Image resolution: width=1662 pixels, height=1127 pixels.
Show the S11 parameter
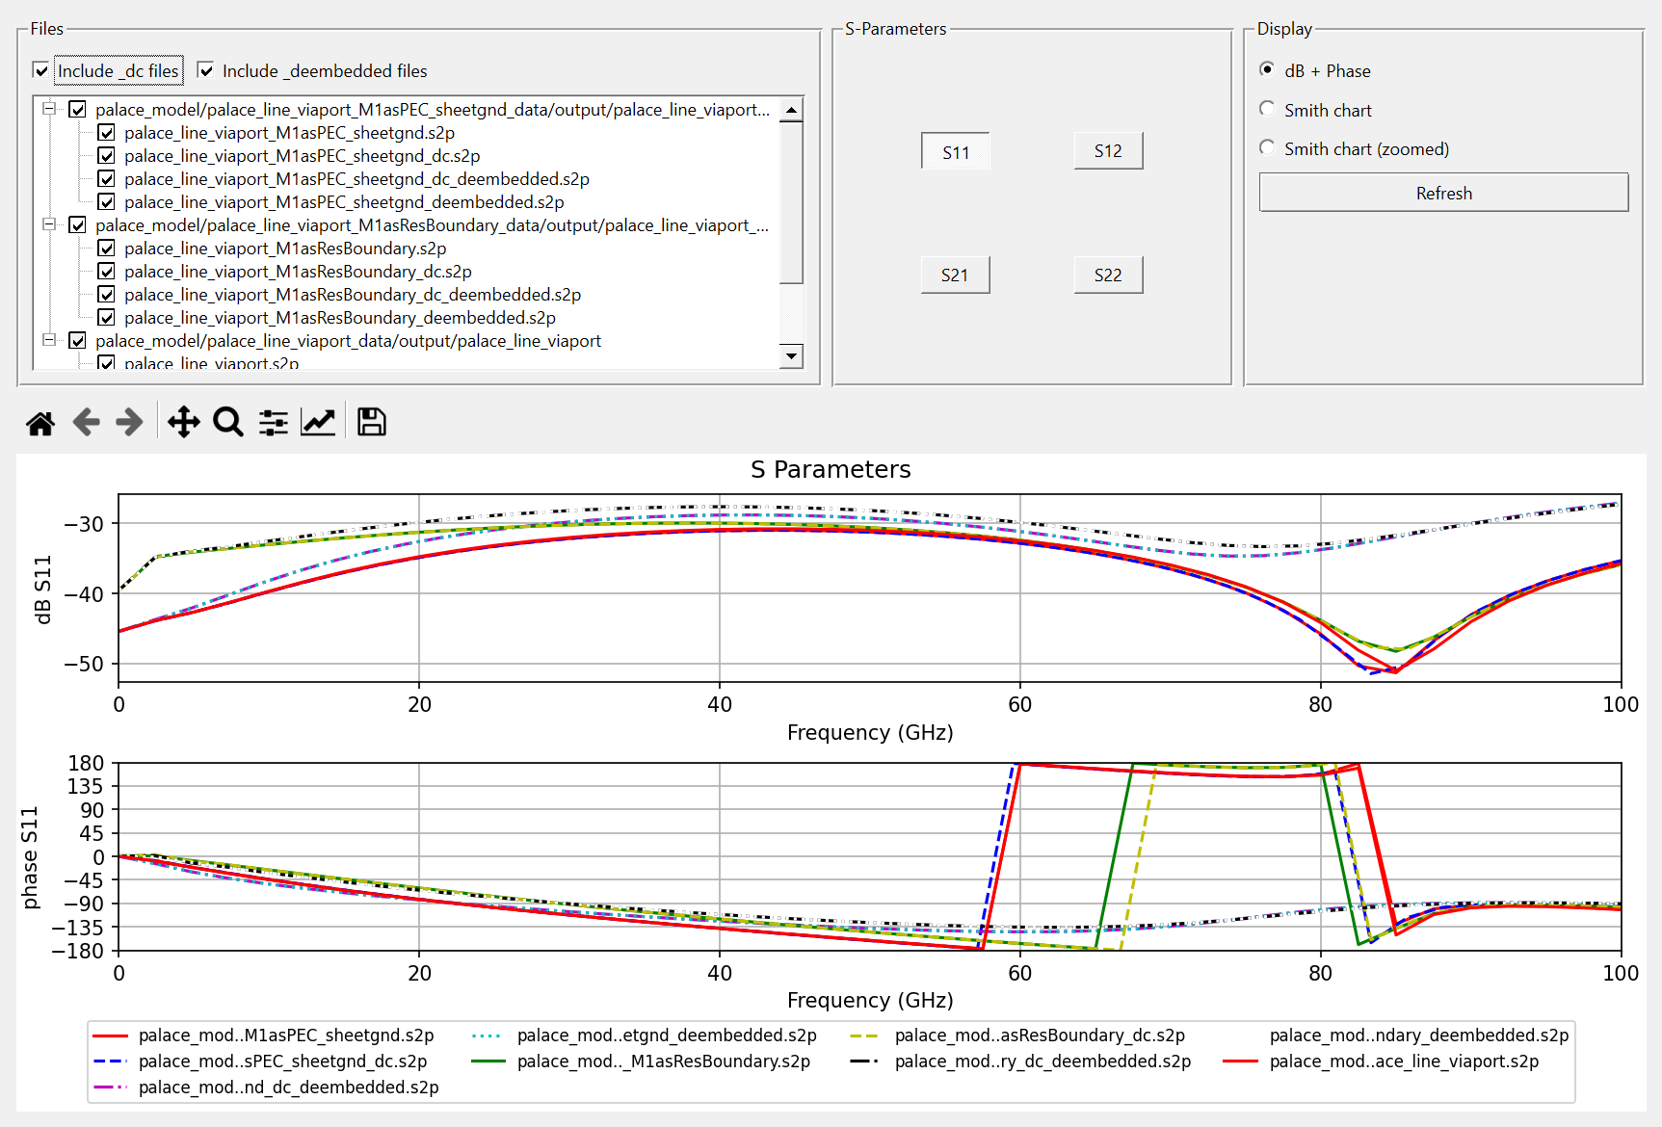pyautogui.click(x=956, y=151)
